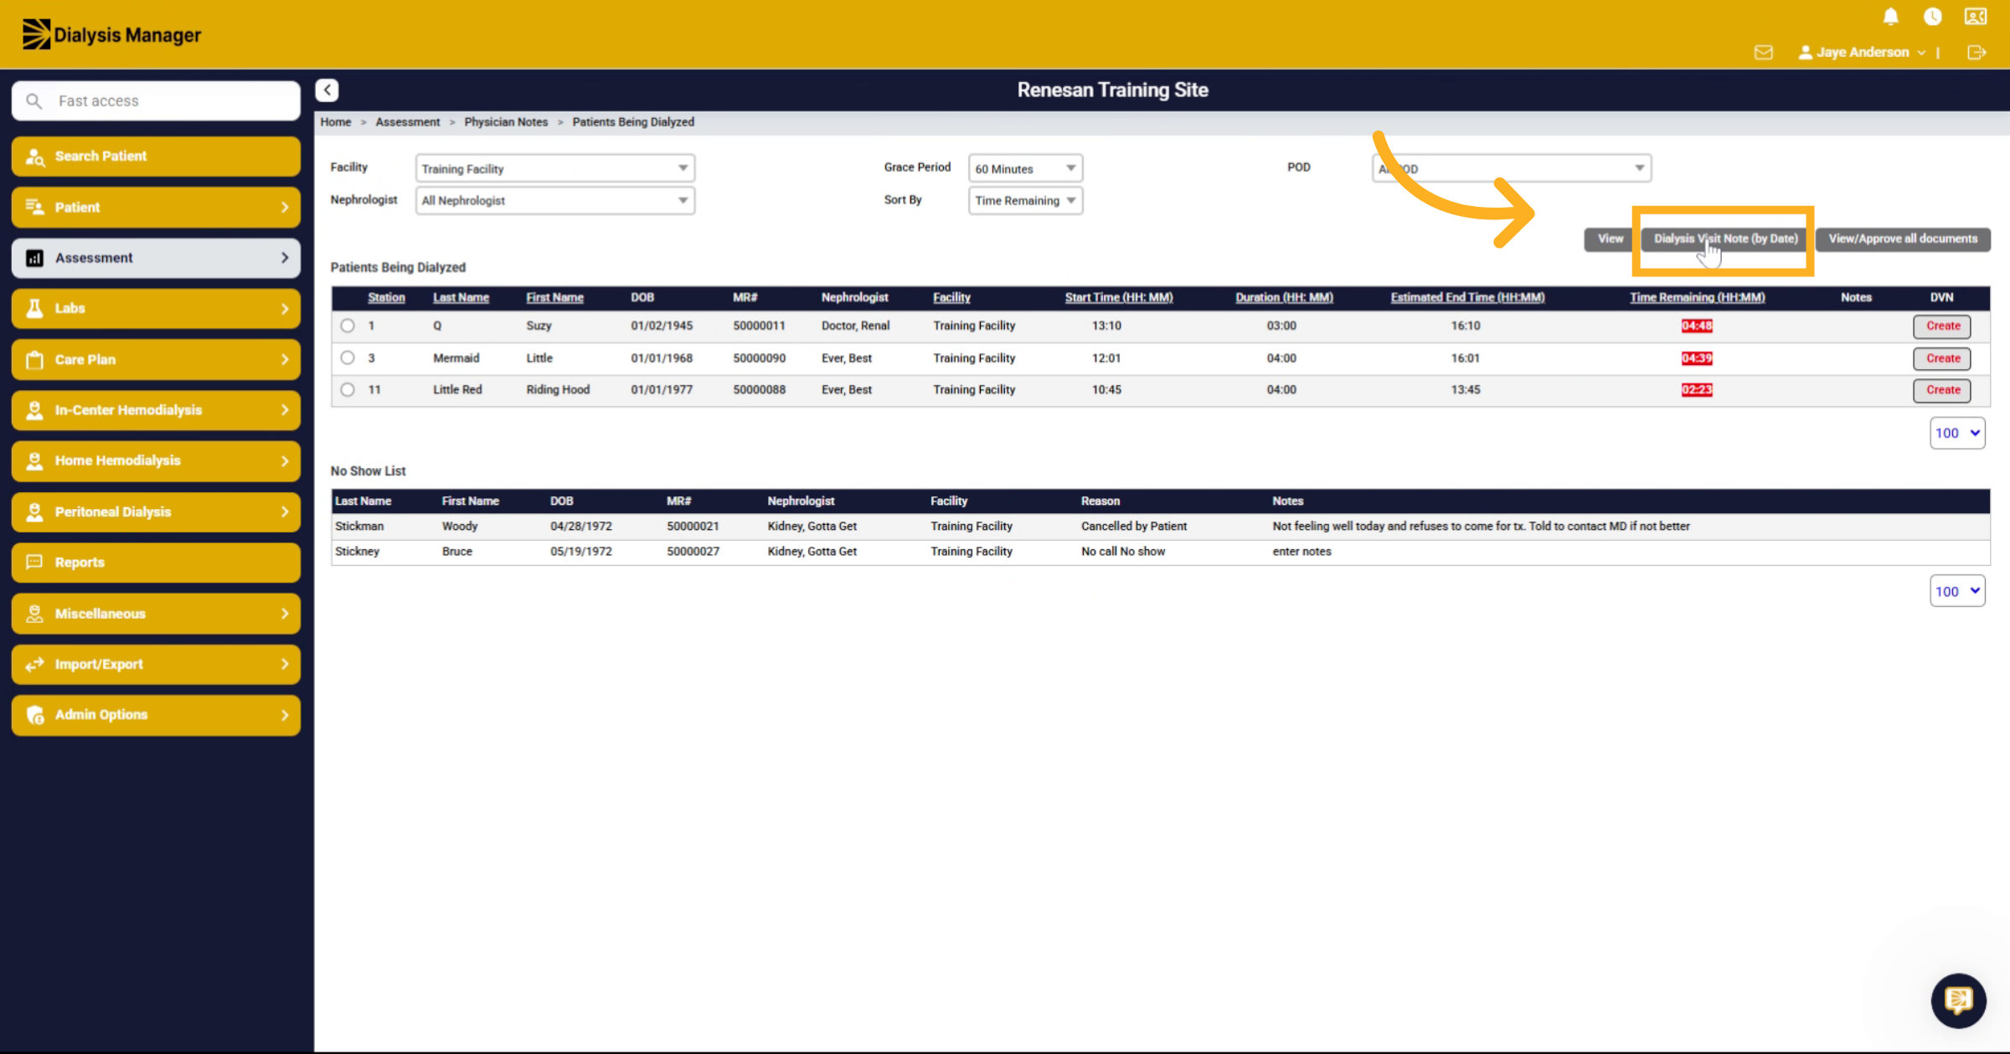Expand the Patient sidebar menu

click(x=156, y=207)
